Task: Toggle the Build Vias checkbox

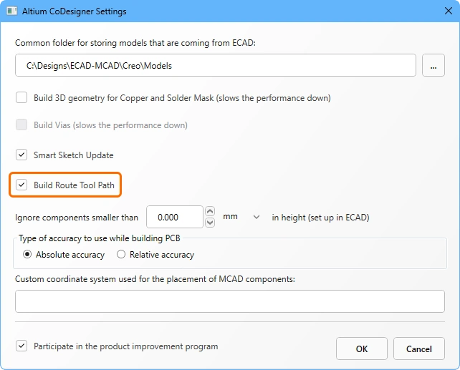Action: pos(21,125)
